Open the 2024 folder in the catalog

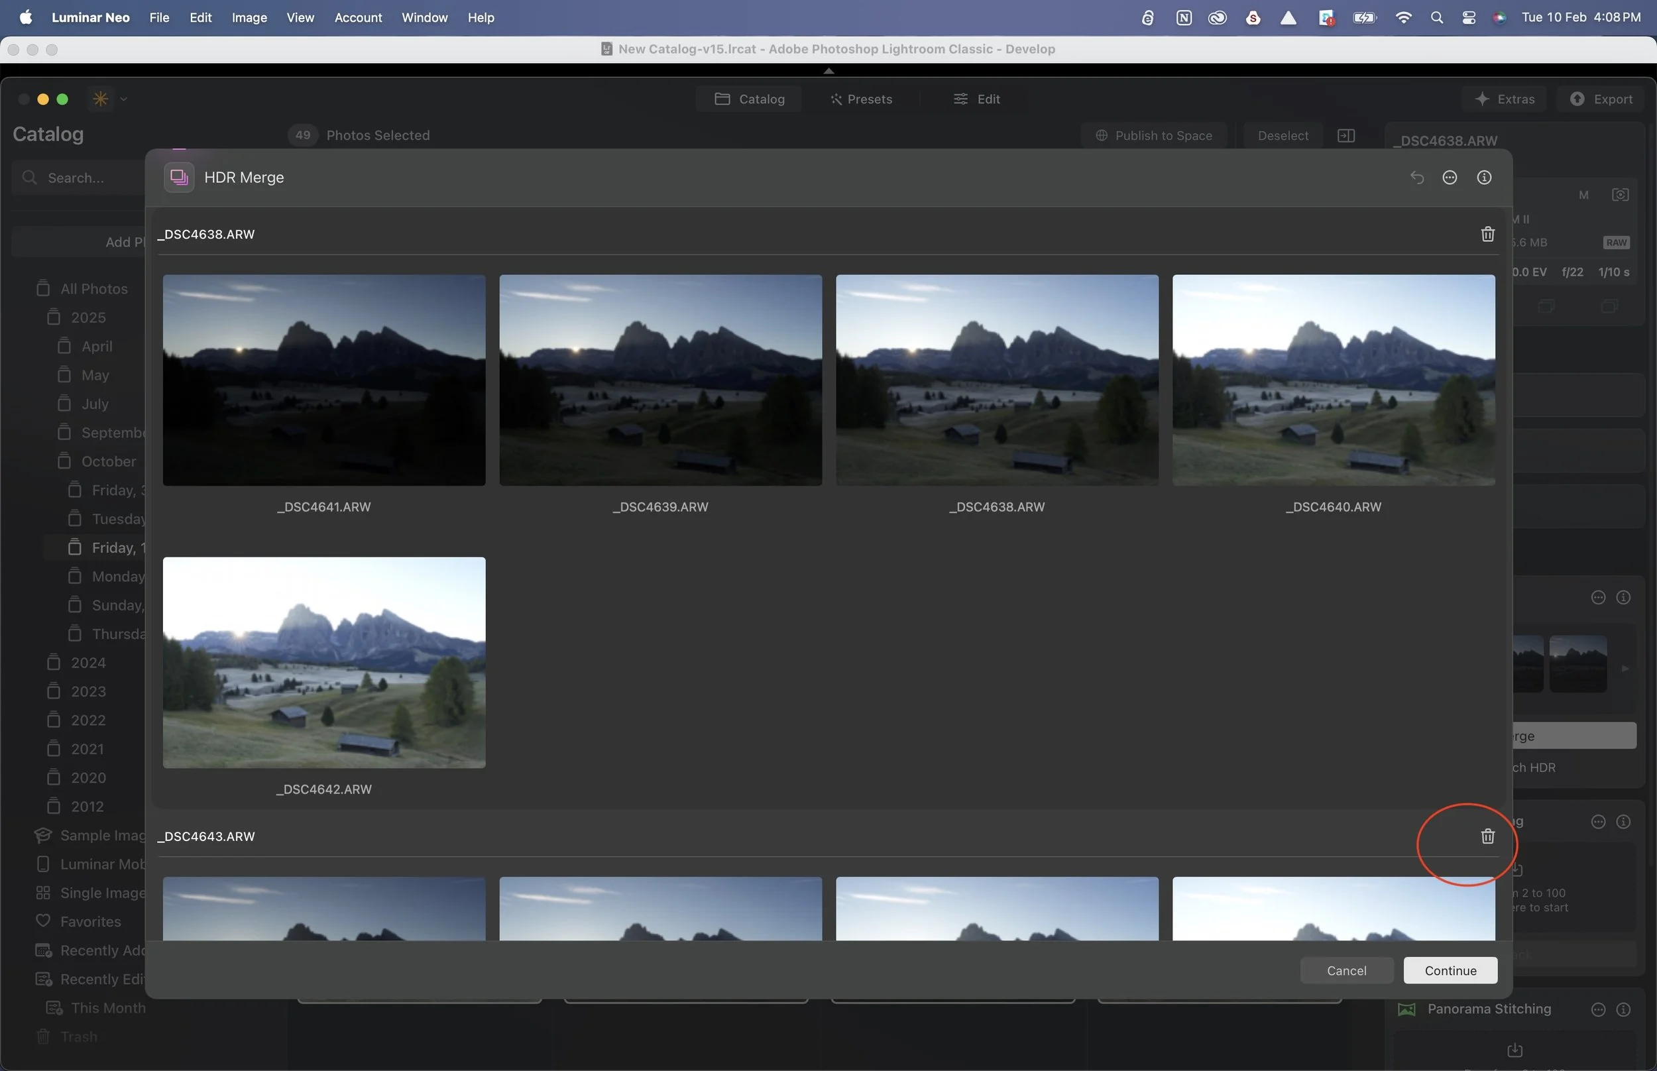[87, 663]
